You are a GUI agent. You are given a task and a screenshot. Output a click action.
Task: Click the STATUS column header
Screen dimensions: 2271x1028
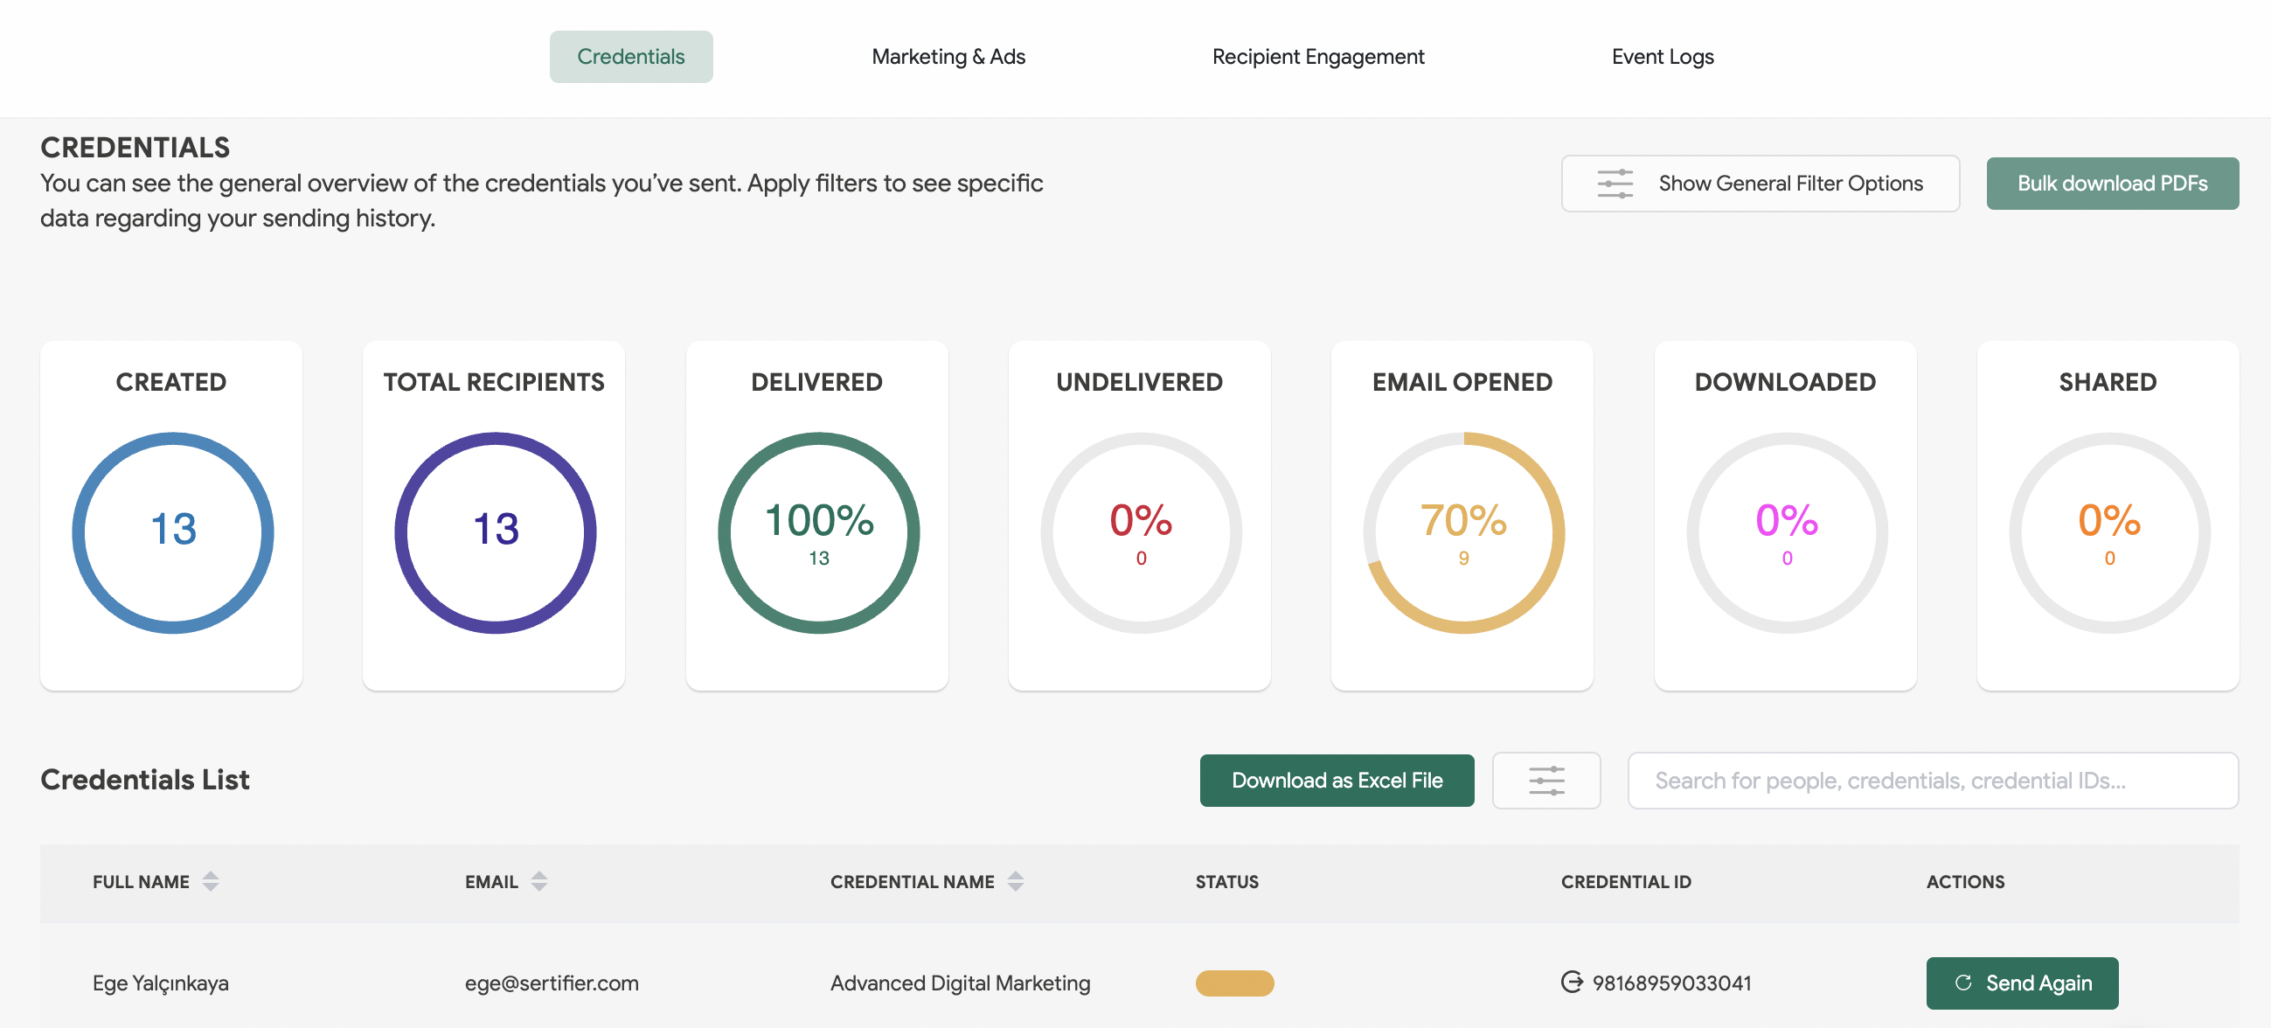tap(1226, 881)
